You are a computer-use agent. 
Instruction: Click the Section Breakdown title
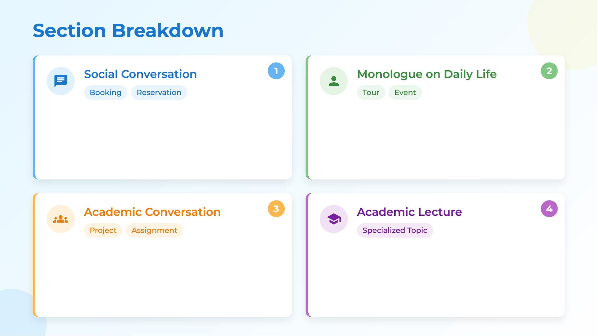point(128,31)
